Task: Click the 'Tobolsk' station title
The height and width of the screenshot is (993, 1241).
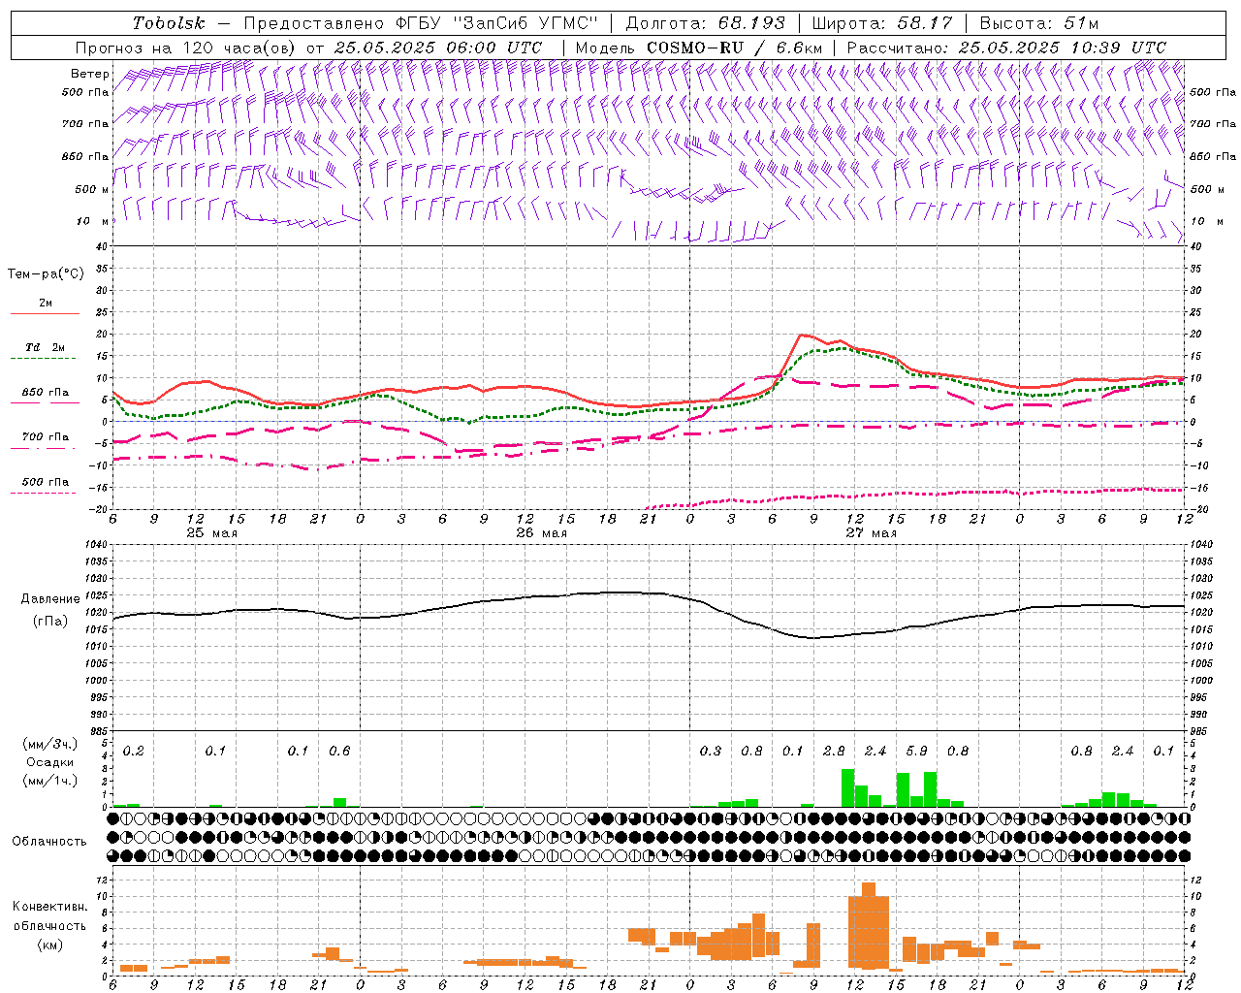Action: 170,23
